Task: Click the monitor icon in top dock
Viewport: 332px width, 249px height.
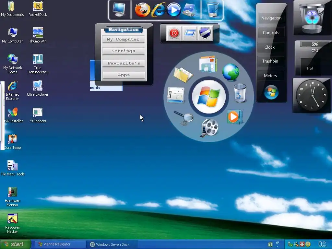Action: 119,9
